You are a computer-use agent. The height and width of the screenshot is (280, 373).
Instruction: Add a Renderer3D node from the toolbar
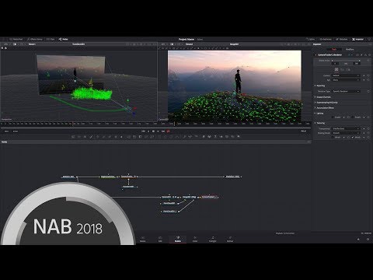239,137
